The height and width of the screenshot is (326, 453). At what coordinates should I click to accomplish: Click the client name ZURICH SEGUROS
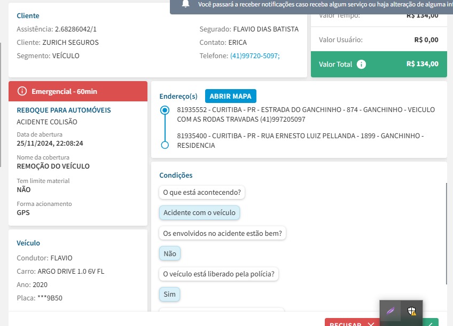tap(71, 42)
